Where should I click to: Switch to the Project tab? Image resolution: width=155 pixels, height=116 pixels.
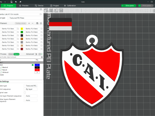[55, 5]
